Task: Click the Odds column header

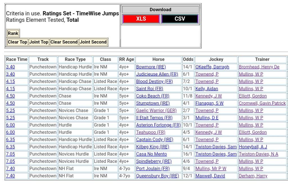Action: pyautogui.click(x=188, y=59)
